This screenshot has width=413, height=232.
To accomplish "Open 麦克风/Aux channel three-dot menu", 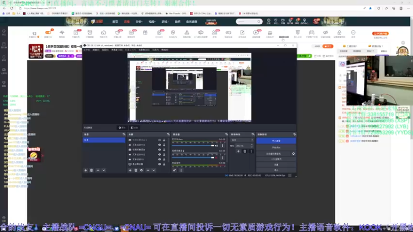I will [x=223, y=146].
